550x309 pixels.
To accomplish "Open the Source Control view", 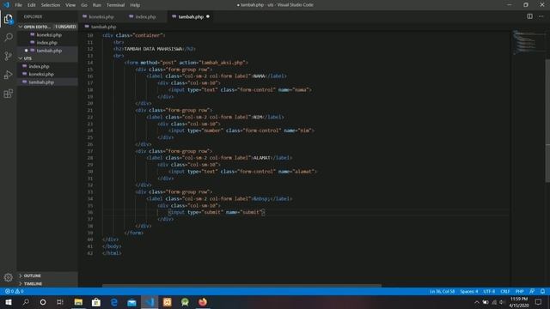I will pos(8,56).
